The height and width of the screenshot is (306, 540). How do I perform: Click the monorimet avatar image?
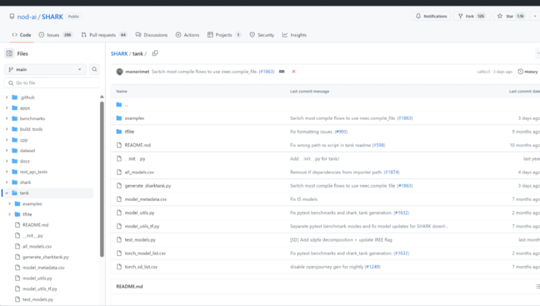(x=120, y=72)
